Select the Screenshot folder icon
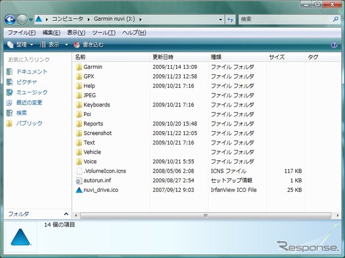The image size is (345, 258). 79,133
